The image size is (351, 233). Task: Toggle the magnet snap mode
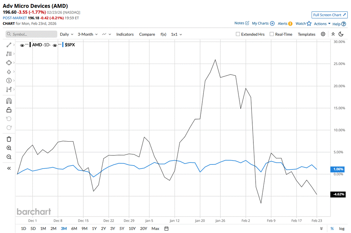9,101
